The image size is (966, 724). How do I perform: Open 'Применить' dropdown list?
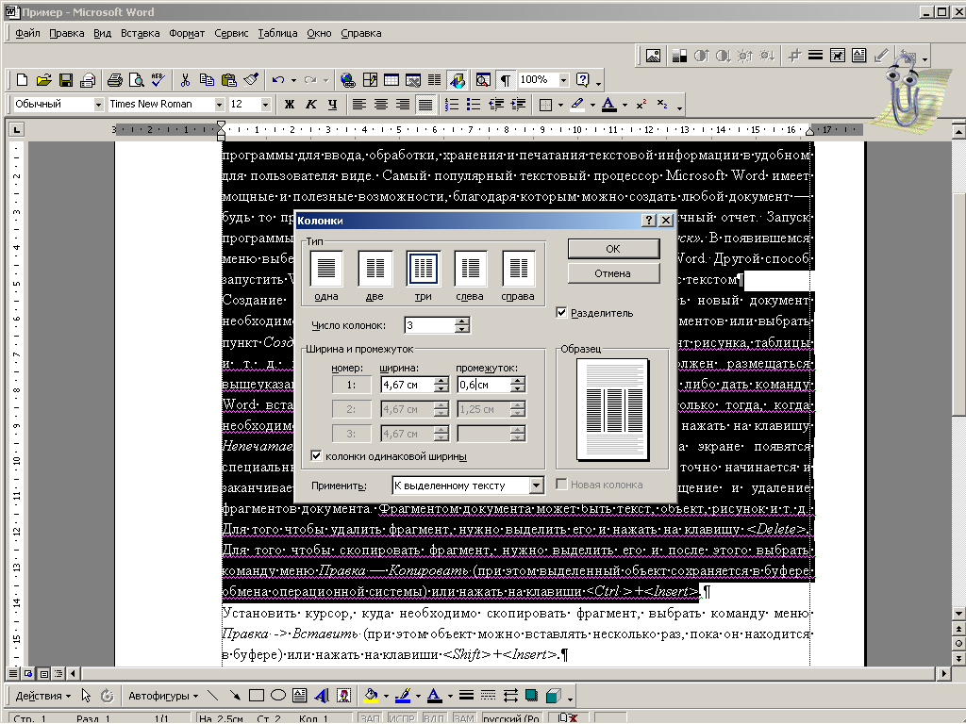pos(536,485)
